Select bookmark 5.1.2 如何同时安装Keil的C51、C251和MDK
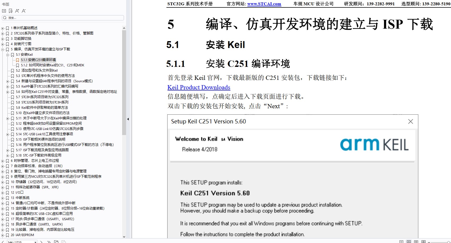This screenshot has width=451, height=243. click(x=53, y=65)
